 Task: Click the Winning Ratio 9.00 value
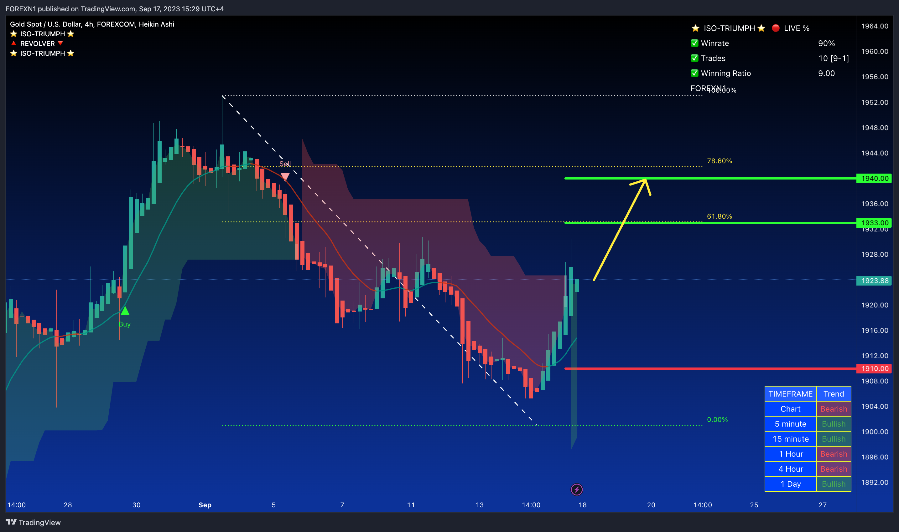826,73
